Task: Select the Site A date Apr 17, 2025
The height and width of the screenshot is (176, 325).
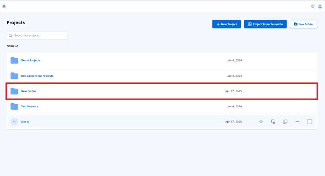Action: [234, 122]
